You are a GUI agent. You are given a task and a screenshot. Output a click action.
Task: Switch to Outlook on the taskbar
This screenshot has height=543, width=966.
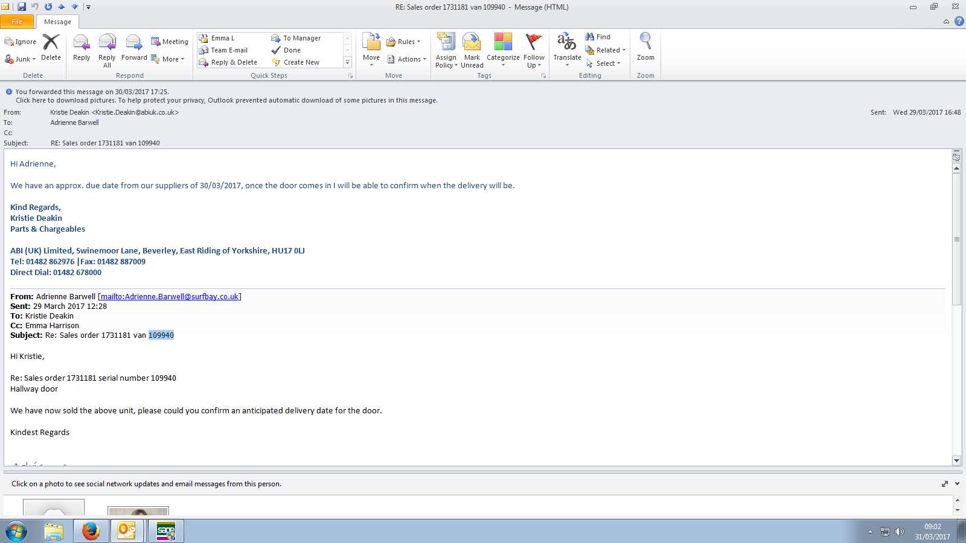pyautogui.click(x=127, y=531)
